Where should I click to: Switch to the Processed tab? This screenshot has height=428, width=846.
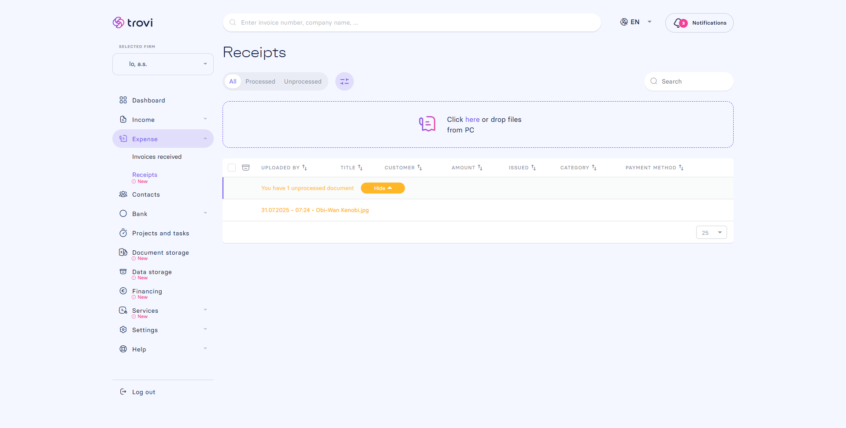260,81
